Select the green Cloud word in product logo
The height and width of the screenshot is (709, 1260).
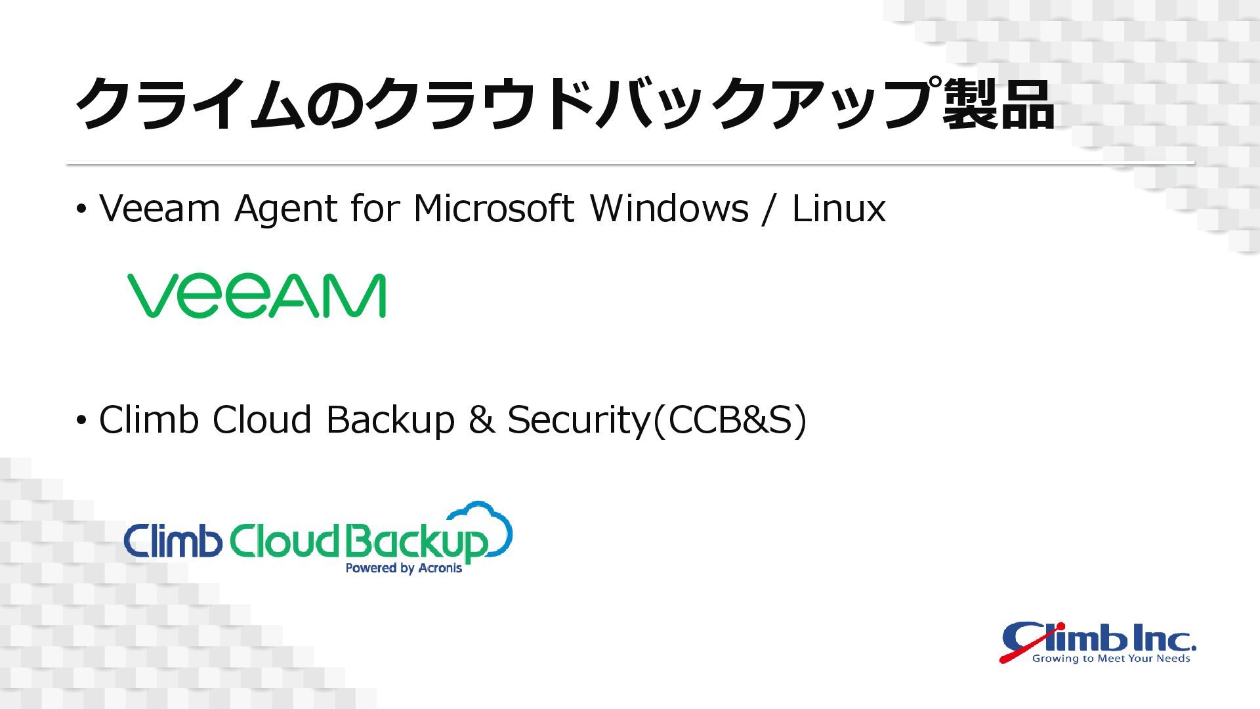click(285, 541)
